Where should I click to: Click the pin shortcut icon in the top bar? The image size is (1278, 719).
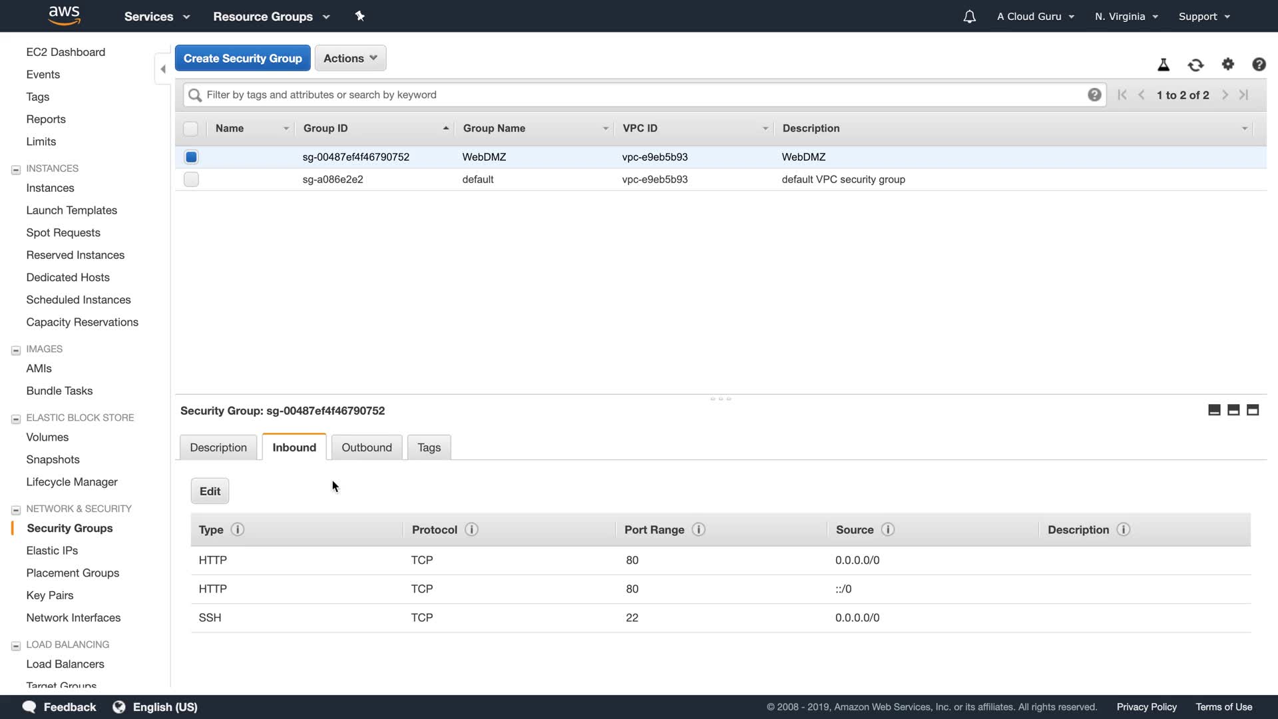360,16
